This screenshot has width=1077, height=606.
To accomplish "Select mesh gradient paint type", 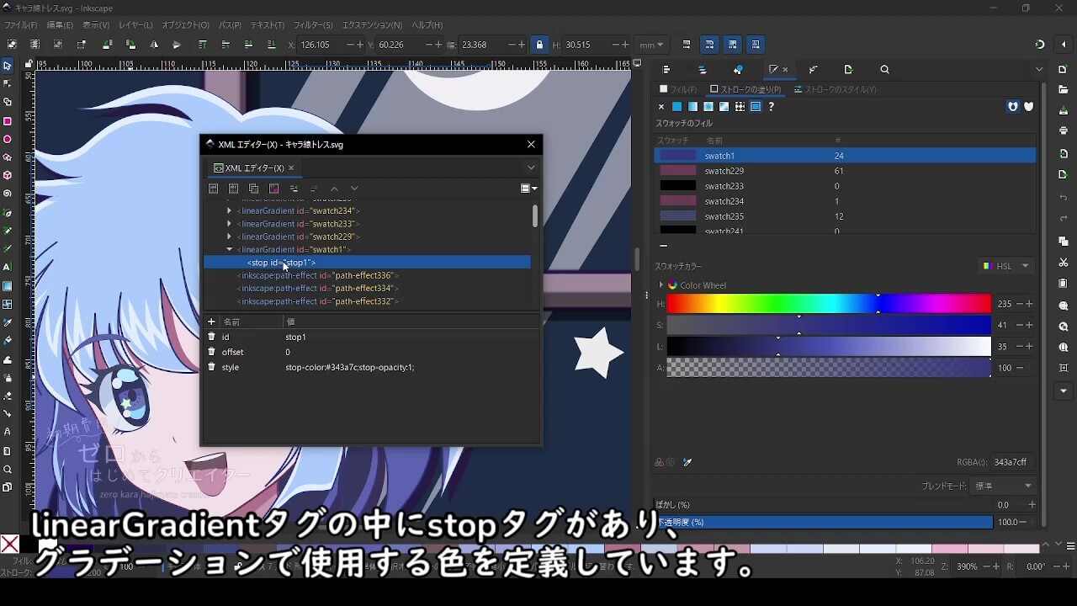I will click(x=724, y=107).
